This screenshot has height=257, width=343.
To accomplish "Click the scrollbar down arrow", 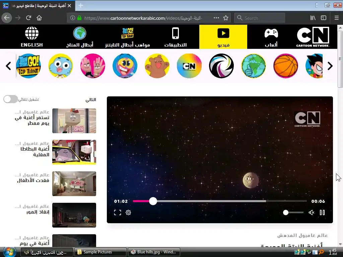I will pyautogui.click(x=340, y=244).
